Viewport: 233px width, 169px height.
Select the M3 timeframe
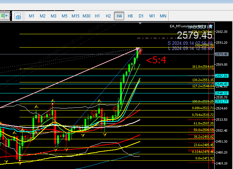pyautogui.click(x=53, y=16)
